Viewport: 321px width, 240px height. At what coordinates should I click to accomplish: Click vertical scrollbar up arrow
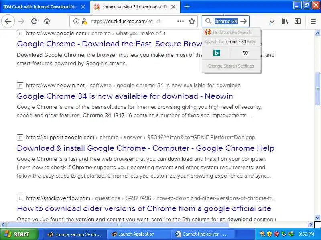(x=317, y=33)
